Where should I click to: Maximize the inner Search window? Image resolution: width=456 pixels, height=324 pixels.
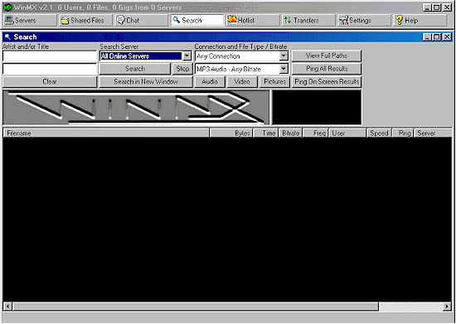click(x=437, y=37)
